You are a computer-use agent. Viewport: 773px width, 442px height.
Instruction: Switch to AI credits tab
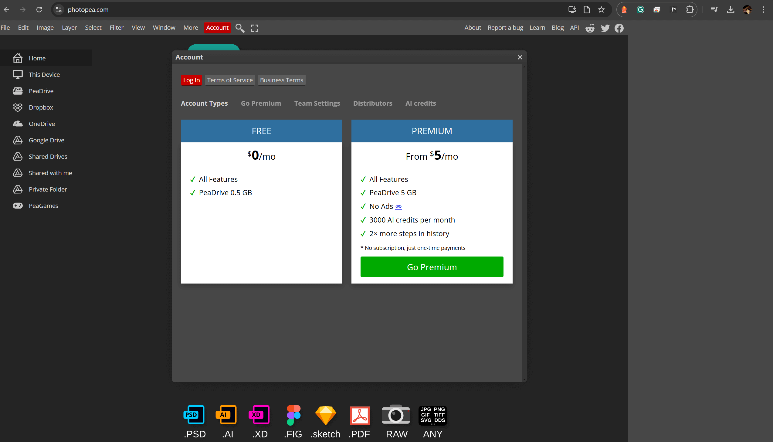[x=421, y=103]
